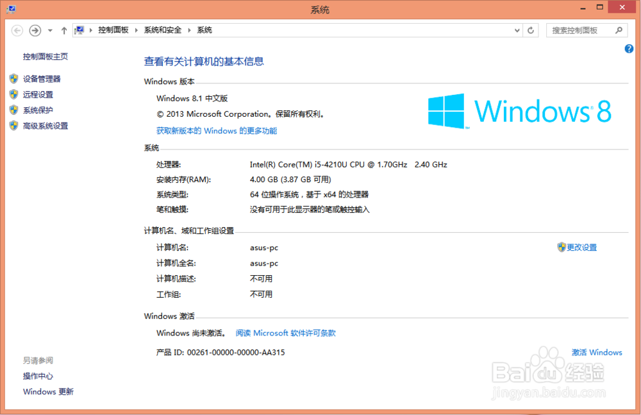
Task: Click the computer icon in address bar
Action: [79, 30]
